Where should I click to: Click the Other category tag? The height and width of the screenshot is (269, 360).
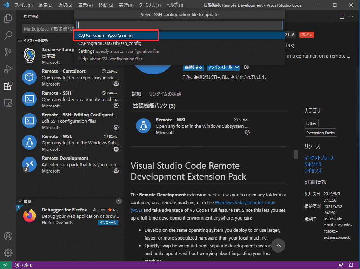311,123
